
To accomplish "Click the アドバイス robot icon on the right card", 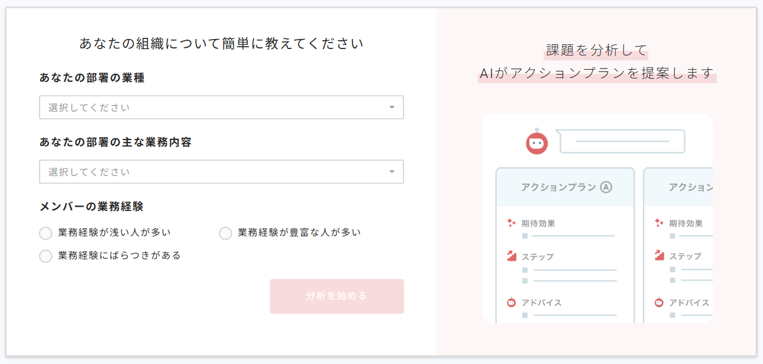I will point(658,302).
